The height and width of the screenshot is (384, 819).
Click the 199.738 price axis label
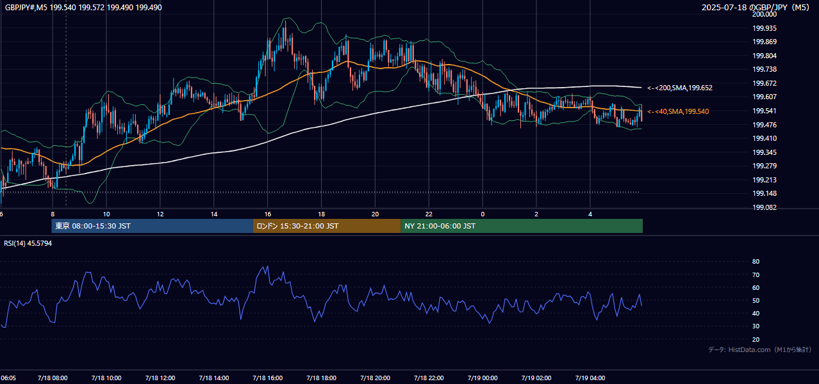[766, 69]
